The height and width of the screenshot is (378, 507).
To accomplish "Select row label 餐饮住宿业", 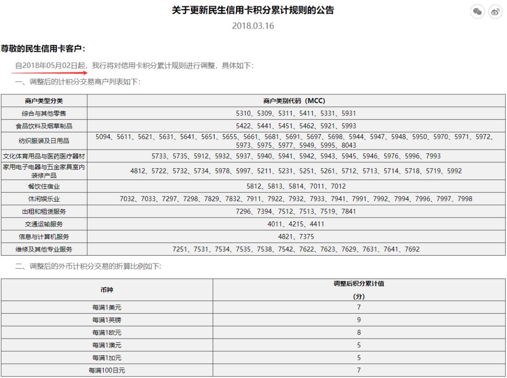I will 44,186.
